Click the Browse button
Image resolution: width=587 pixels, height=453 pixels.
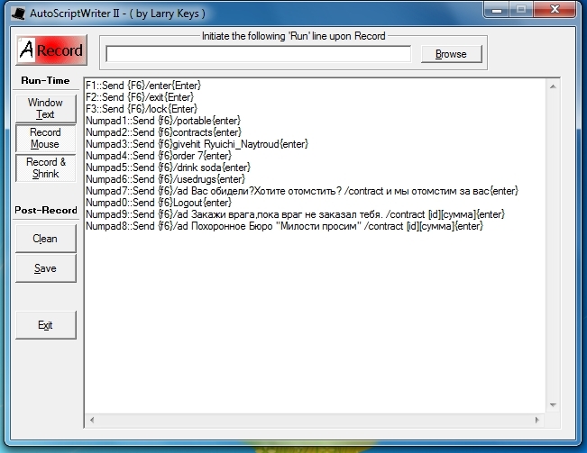(x=451, y=54)
